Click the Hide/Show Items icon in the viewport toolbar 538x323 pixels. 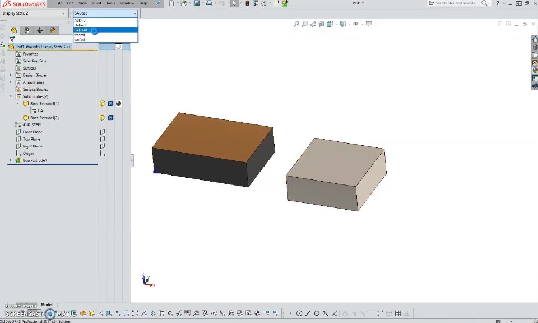pyautogui.click(x=356, y=24)
